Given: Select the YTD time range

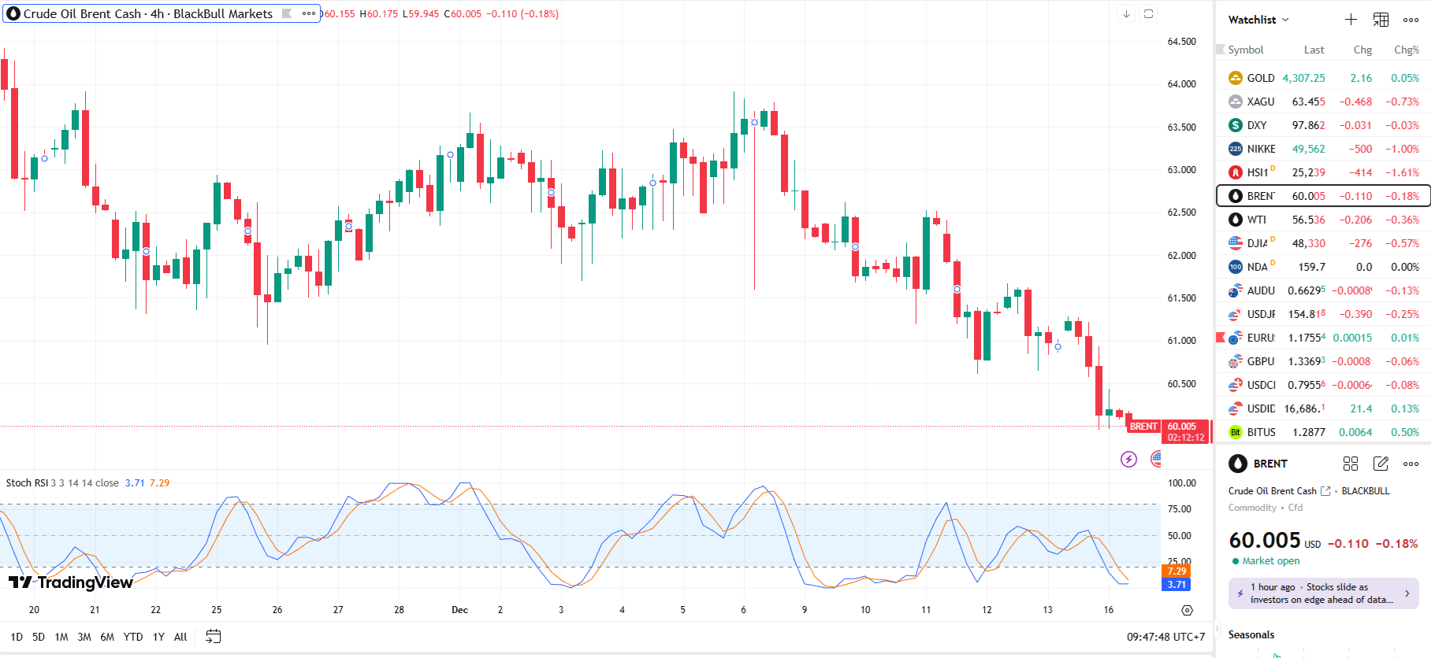Looking at the screenshot, I should tap(133, 637).
